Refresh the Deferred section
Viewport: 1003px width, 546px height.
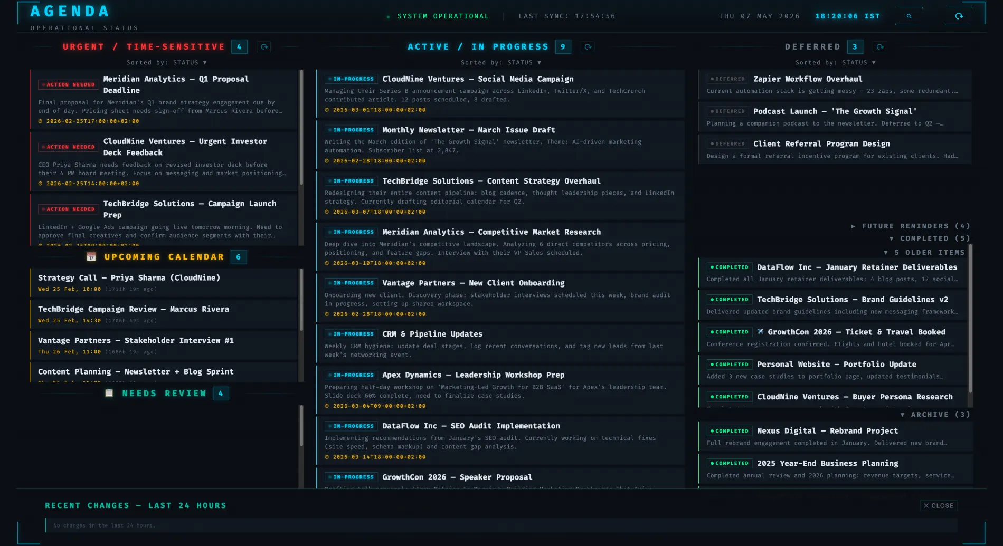pos(879,47)
